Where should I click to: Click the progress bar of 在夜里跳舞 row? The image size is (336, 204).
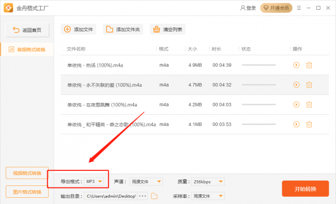[258, 104]
